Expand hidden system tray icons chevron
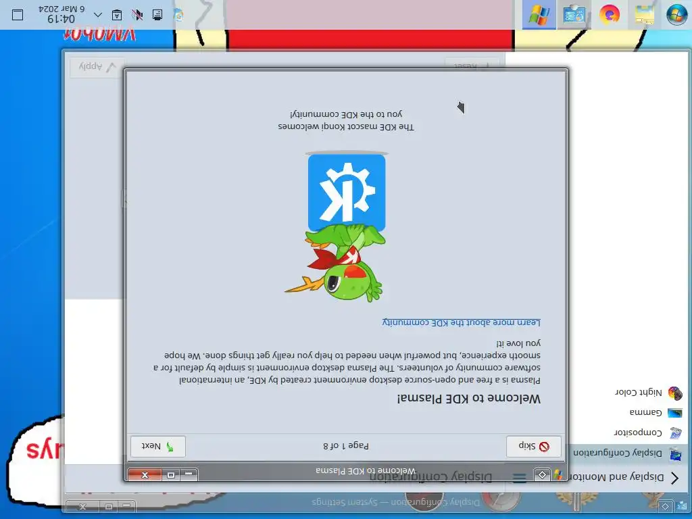Image resolution: width=692 pixels, height=519 pixels. 98,15
